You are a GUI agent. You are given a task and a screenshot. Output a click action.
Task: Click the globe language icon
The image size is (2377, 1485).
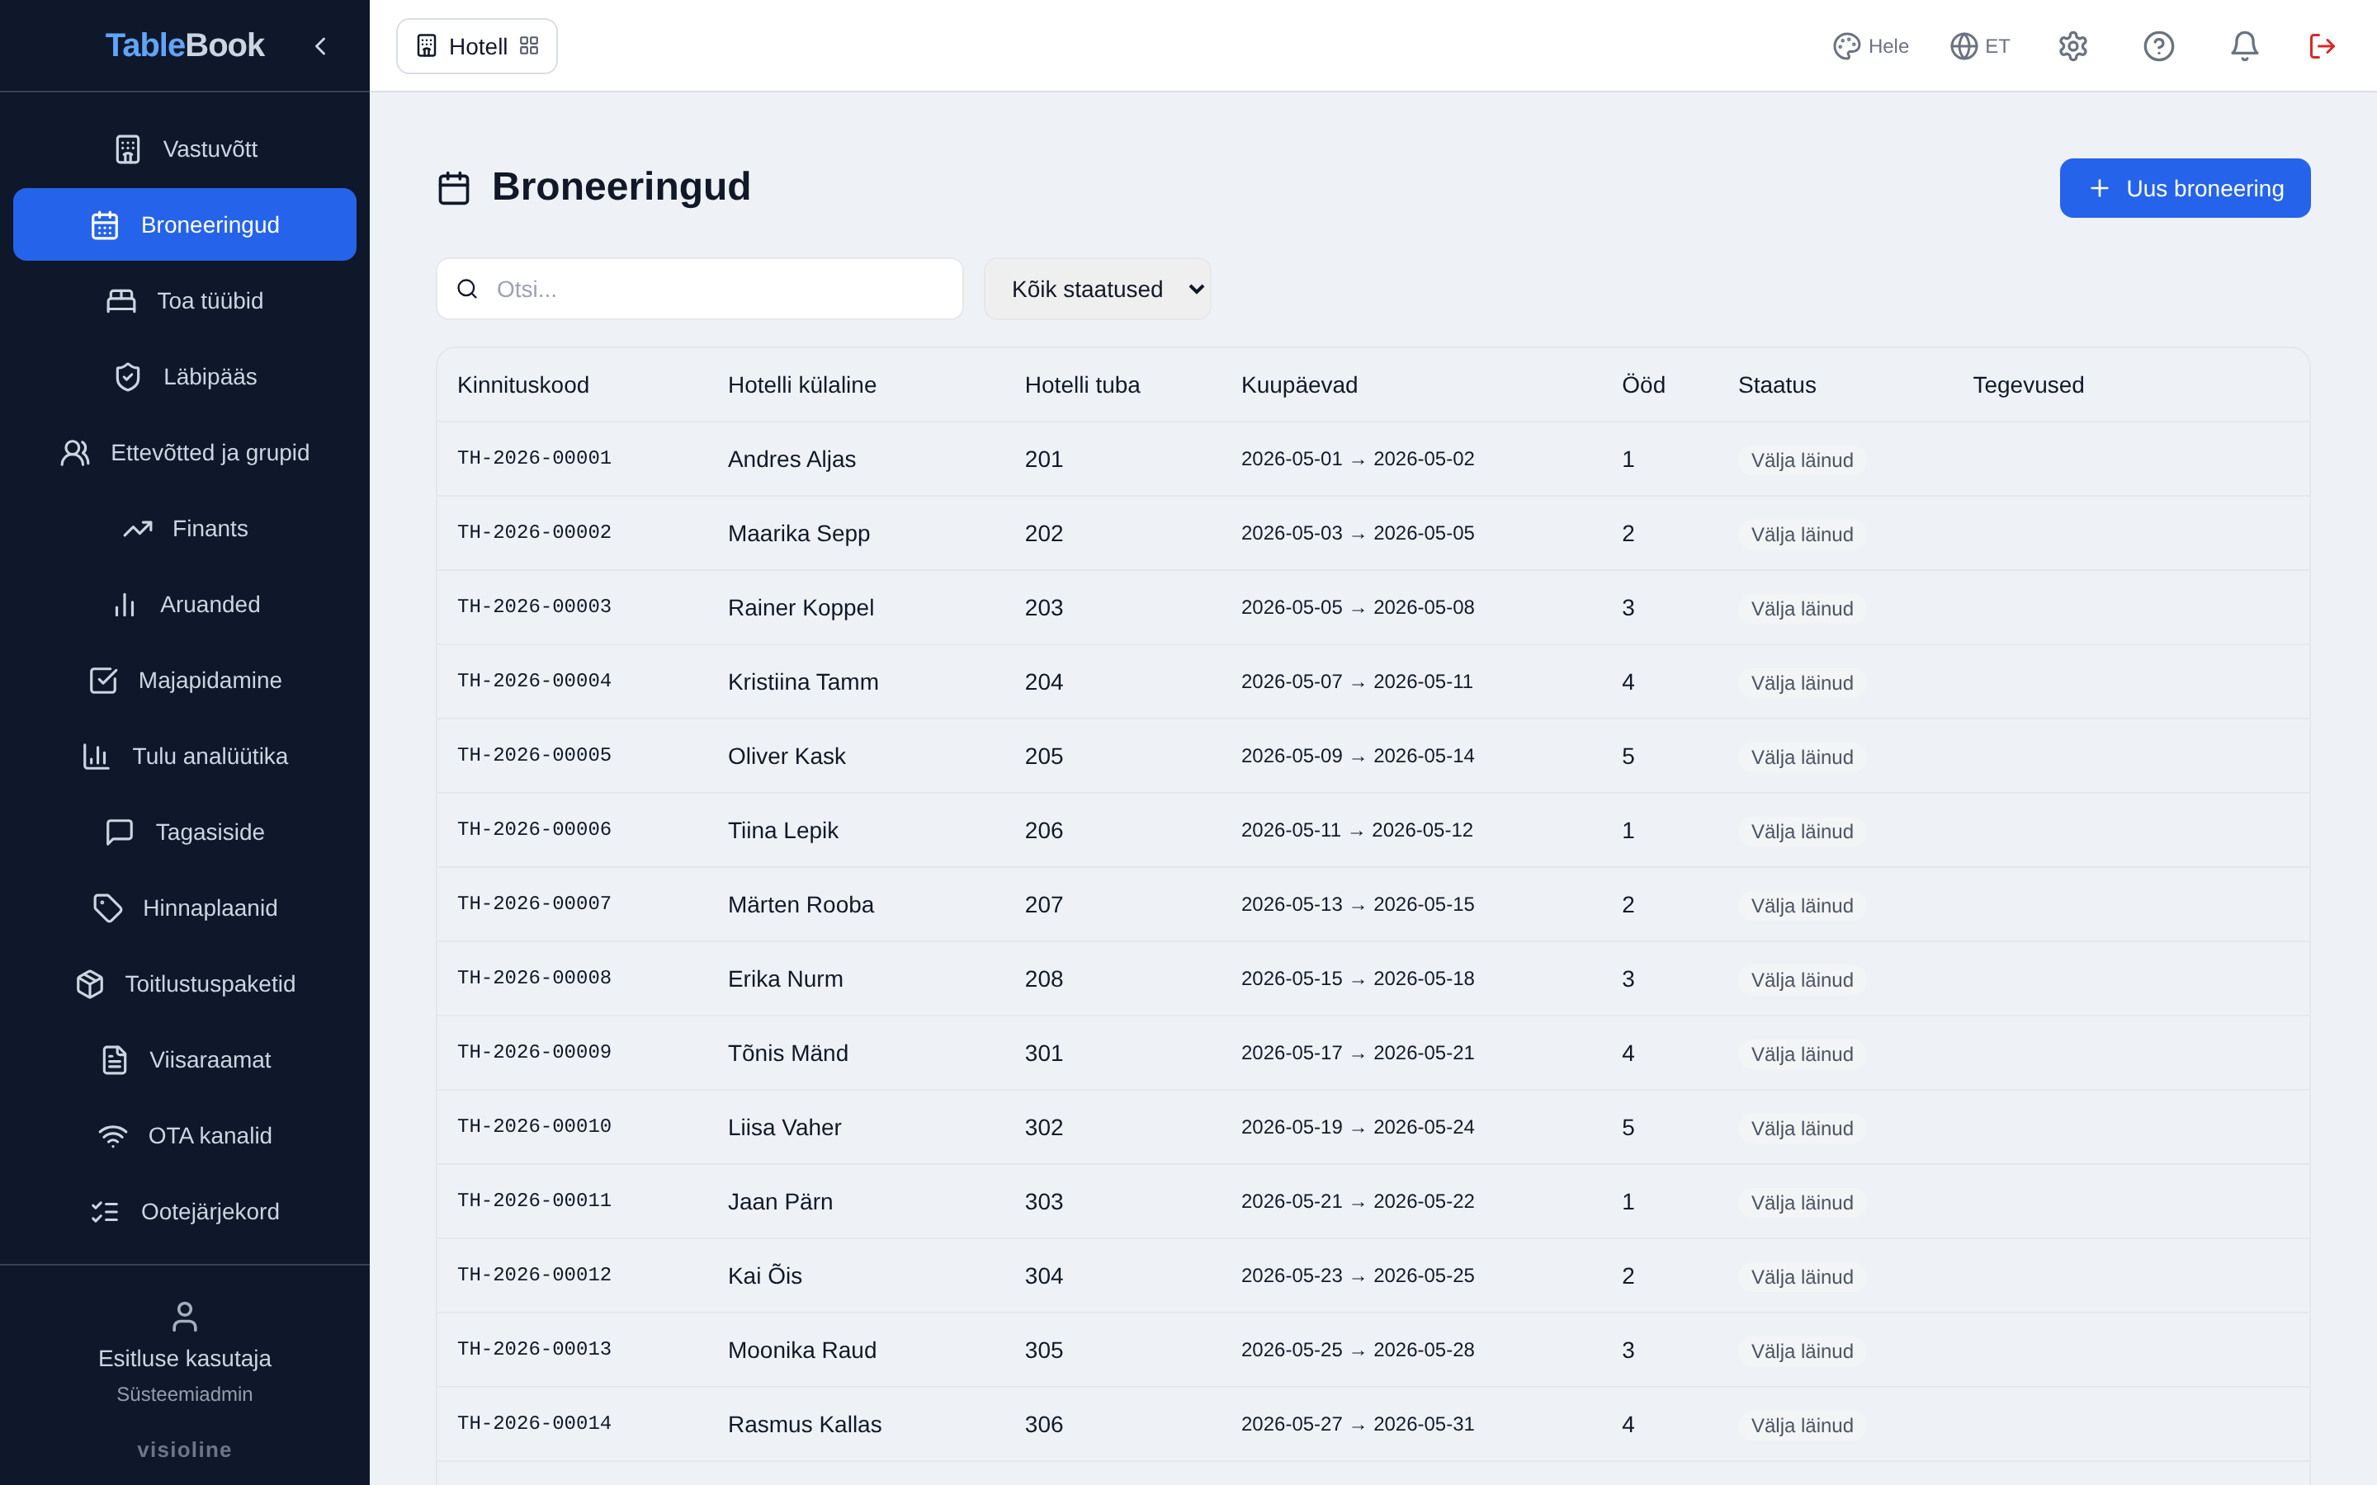(1964, 46)
